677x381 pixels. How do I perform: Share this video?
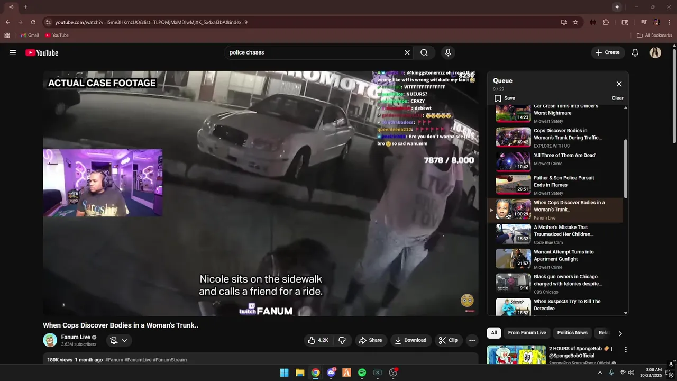(370, 340)
